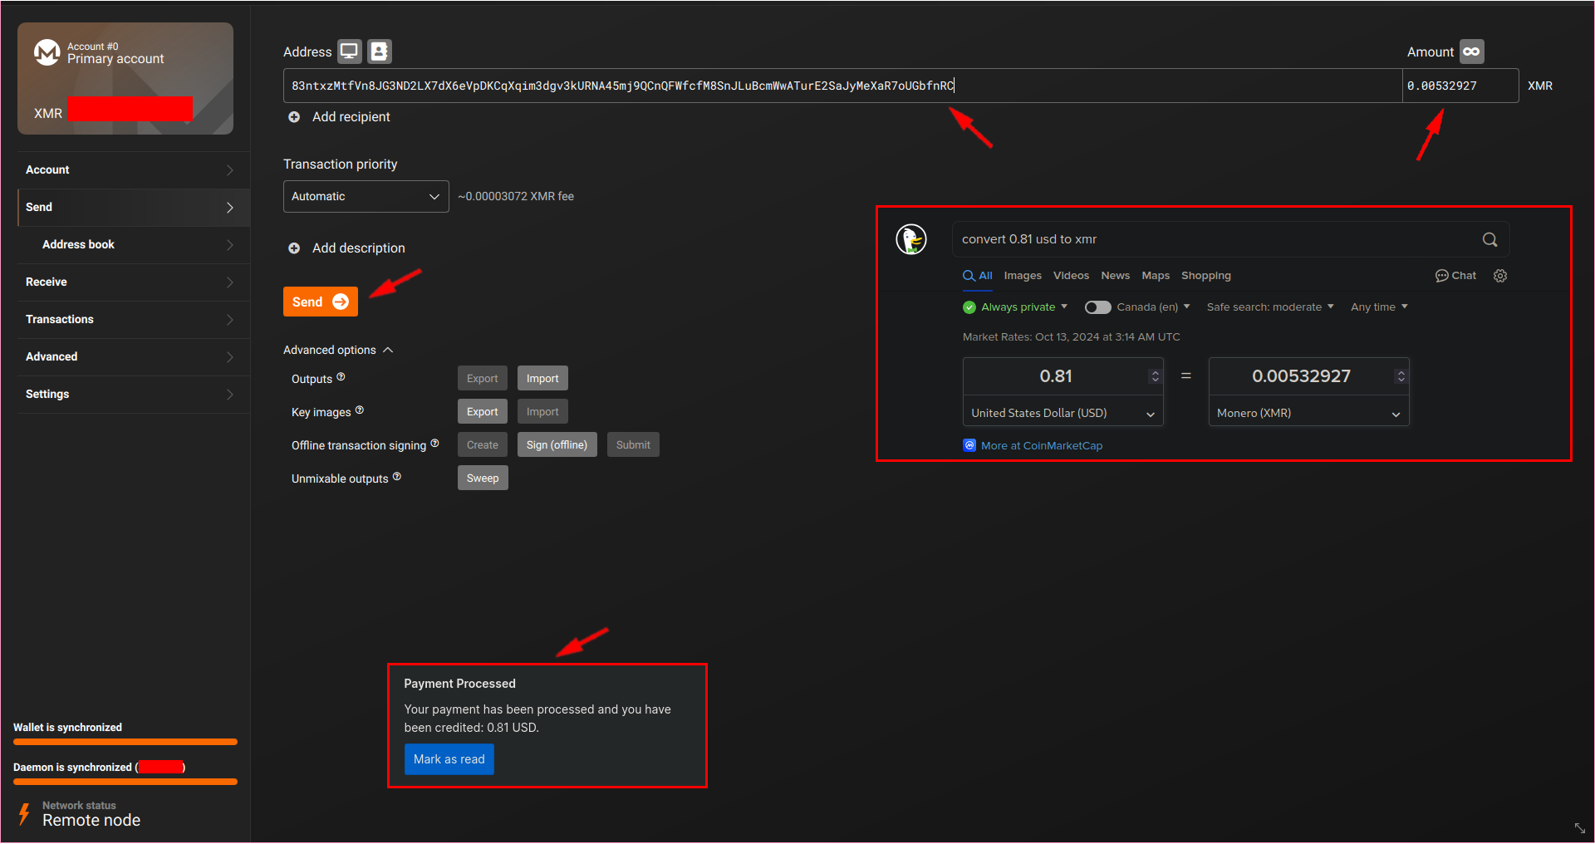This screenshot has height=844, width=1595.
Task: Click the 0.81 USD amount stepper
Action: point(1155,376)
